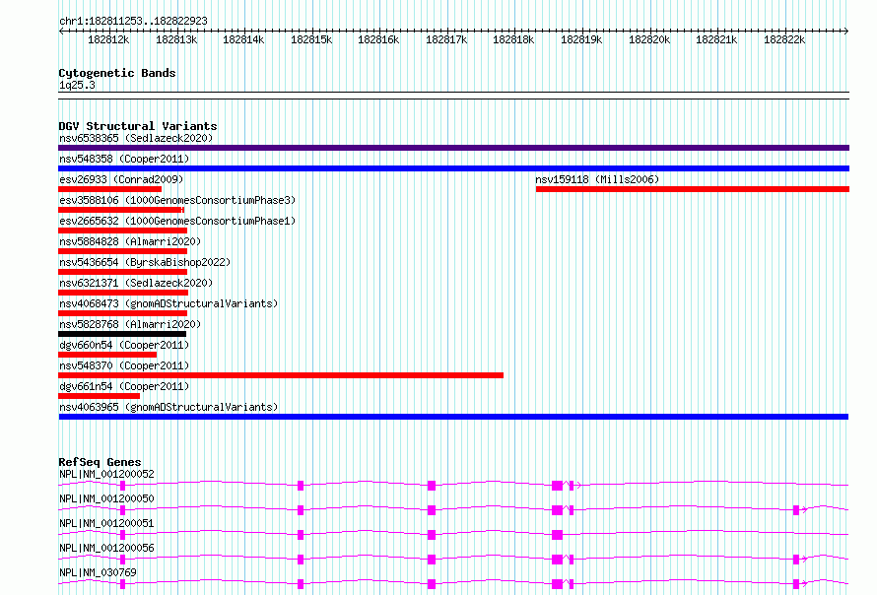Viewport: 877px width, 595px height.
Task: Click the nsv5828768 (Almarri2020) label
Action: (130, 324)
